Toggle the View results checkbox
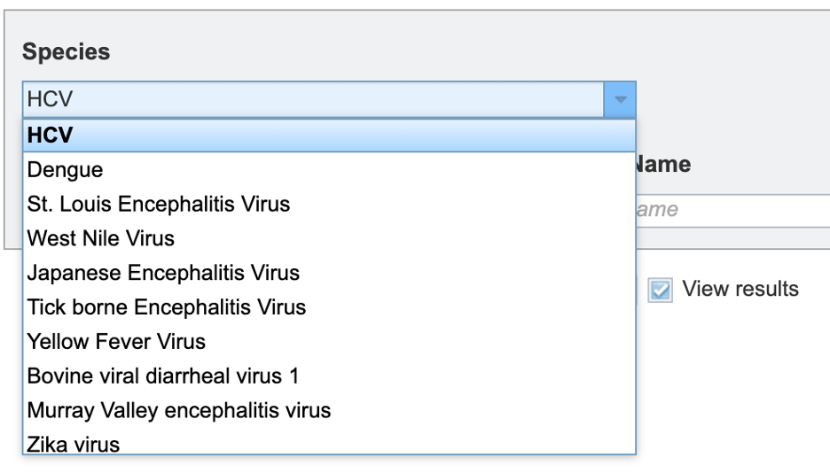 (660, 290)
